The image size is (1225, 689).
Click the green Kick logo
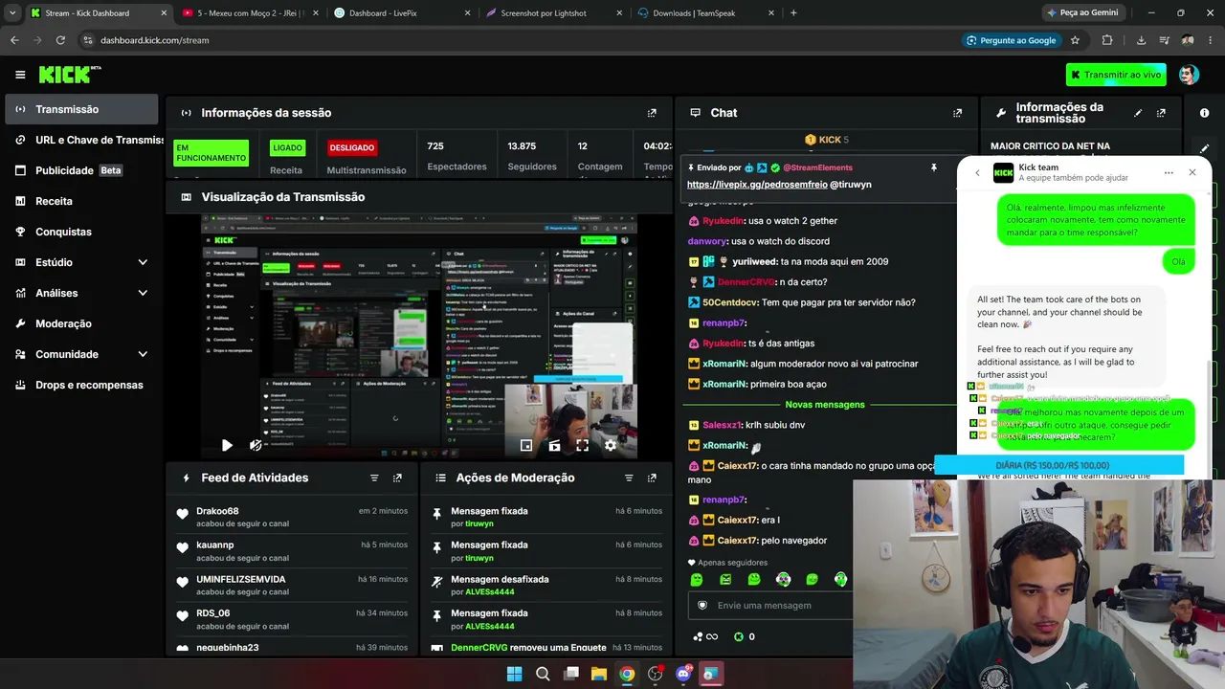(x=70, y=75)
